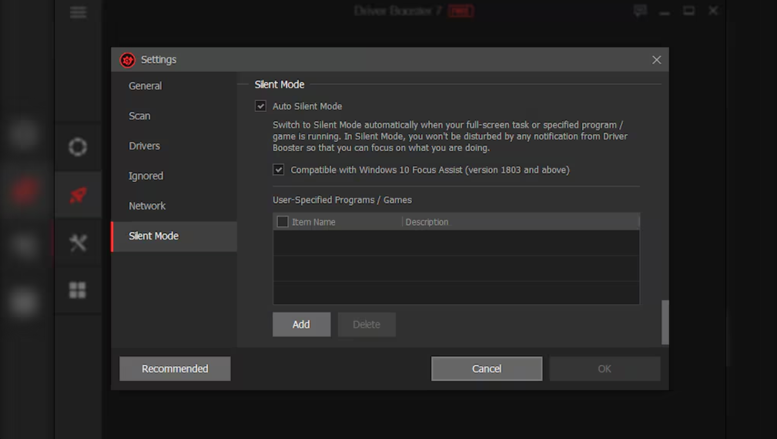Close the Settings dialog with X
This screenshot has width=777, height=439.
click(656, 60)
